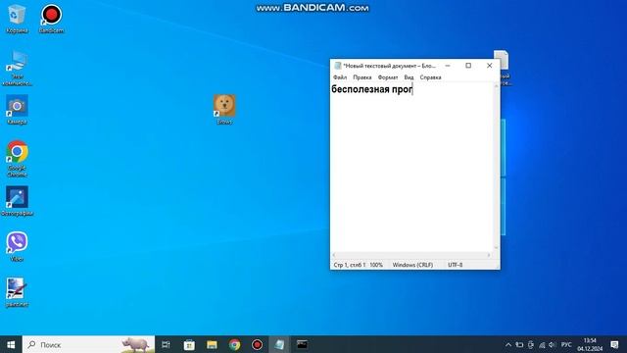Screen dimensions: 627x353
Task: Minimize the Notepad window
Action: (448, 66)
